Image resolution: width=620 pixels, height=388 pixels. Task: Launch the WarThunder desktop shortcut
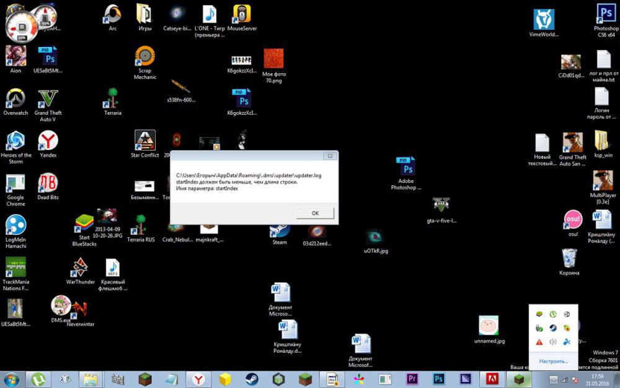pos(80,271)
